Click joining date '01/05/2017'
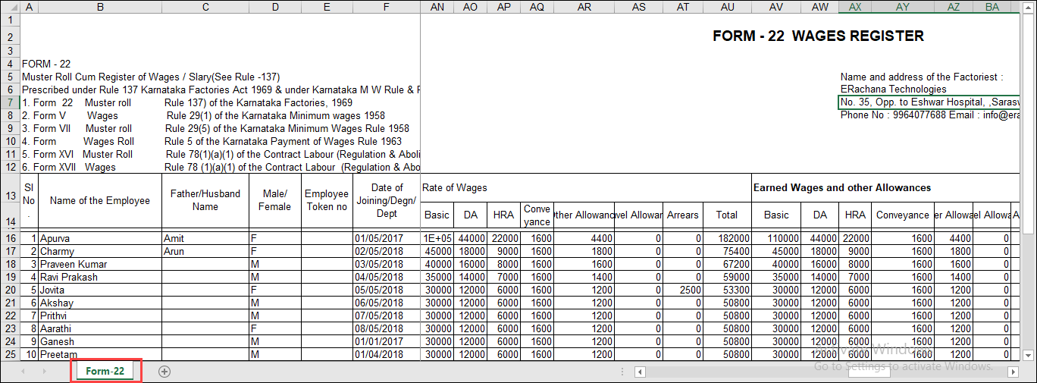Image resolution: width=1037 pixels, height=383 pixels. click(x=387, y=238)
